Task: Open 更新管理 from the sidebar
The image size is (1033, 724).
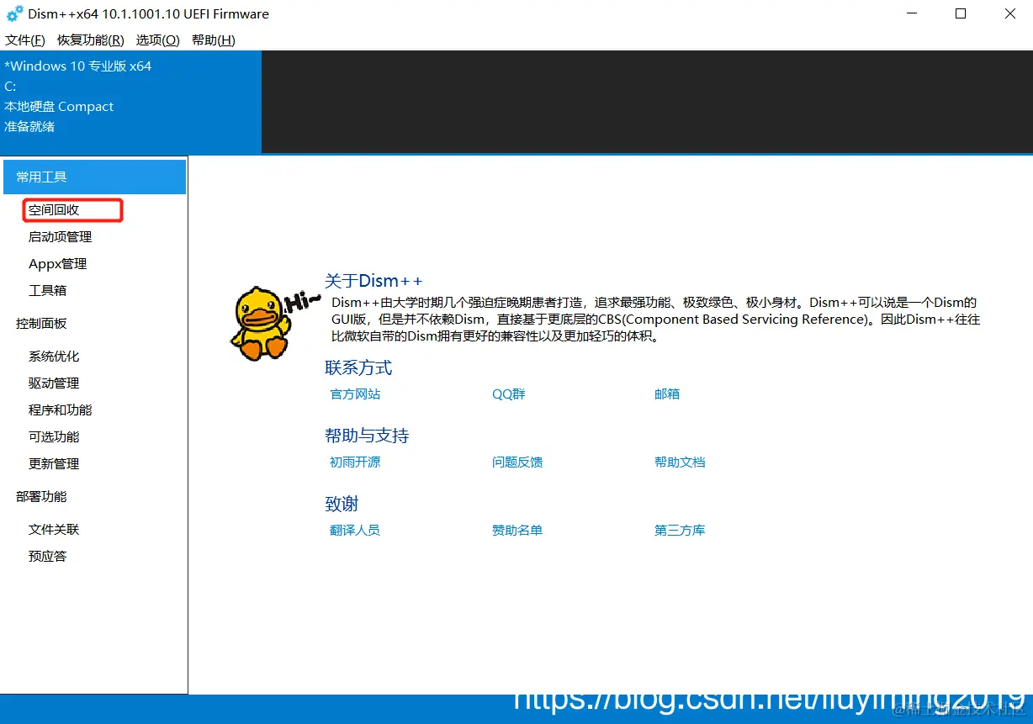Action: coord(54,463)
